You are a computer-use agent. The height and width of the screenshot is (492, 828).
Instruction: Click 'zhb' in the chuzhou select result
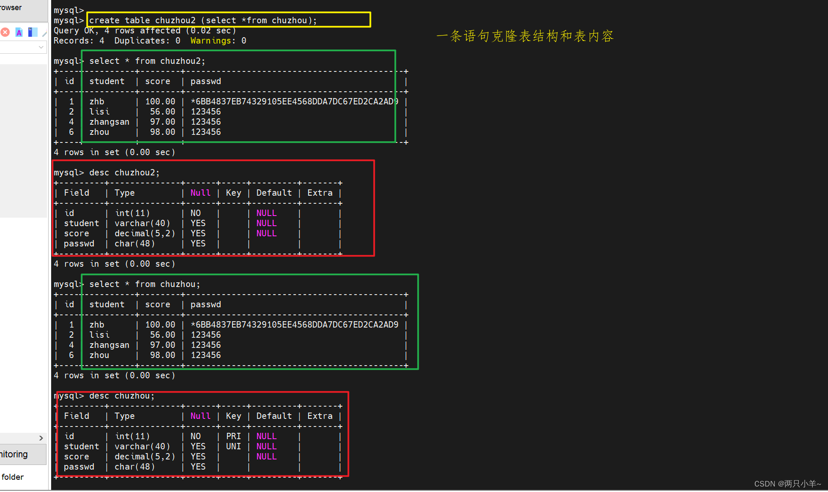[x=97, y=325]
